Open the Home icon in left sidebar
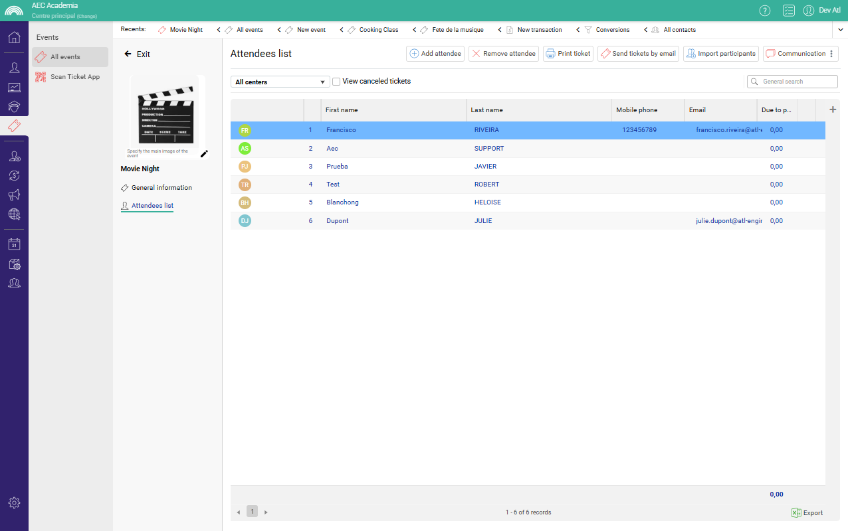Image resolution: width=848 pixels, height=531 pixels. point(14,37)
